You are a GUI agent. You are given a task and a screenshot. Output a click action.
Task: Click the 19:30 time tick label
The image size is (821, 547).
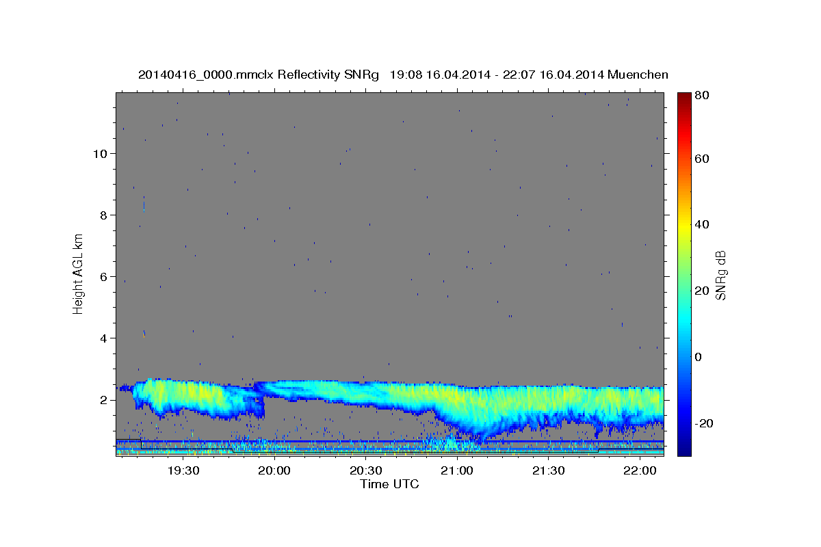[183, 471]
